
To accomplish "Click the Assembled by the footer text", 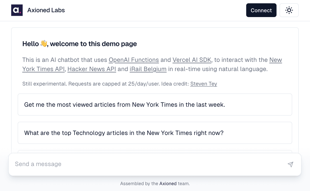I will tap(139, 183).
